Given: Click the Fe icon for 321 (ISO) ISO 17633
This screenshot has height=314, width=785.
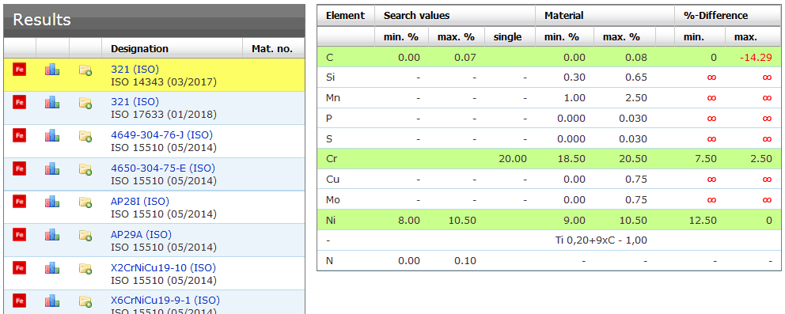Looking at the screenshot, I should [20, 102].
